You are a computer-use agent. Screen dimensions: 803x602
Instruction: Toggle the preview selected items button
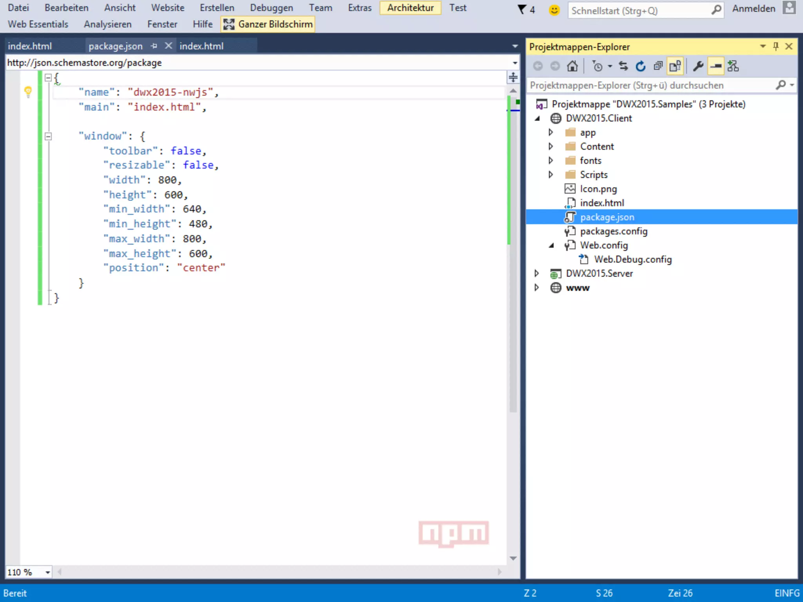[716, 66]
